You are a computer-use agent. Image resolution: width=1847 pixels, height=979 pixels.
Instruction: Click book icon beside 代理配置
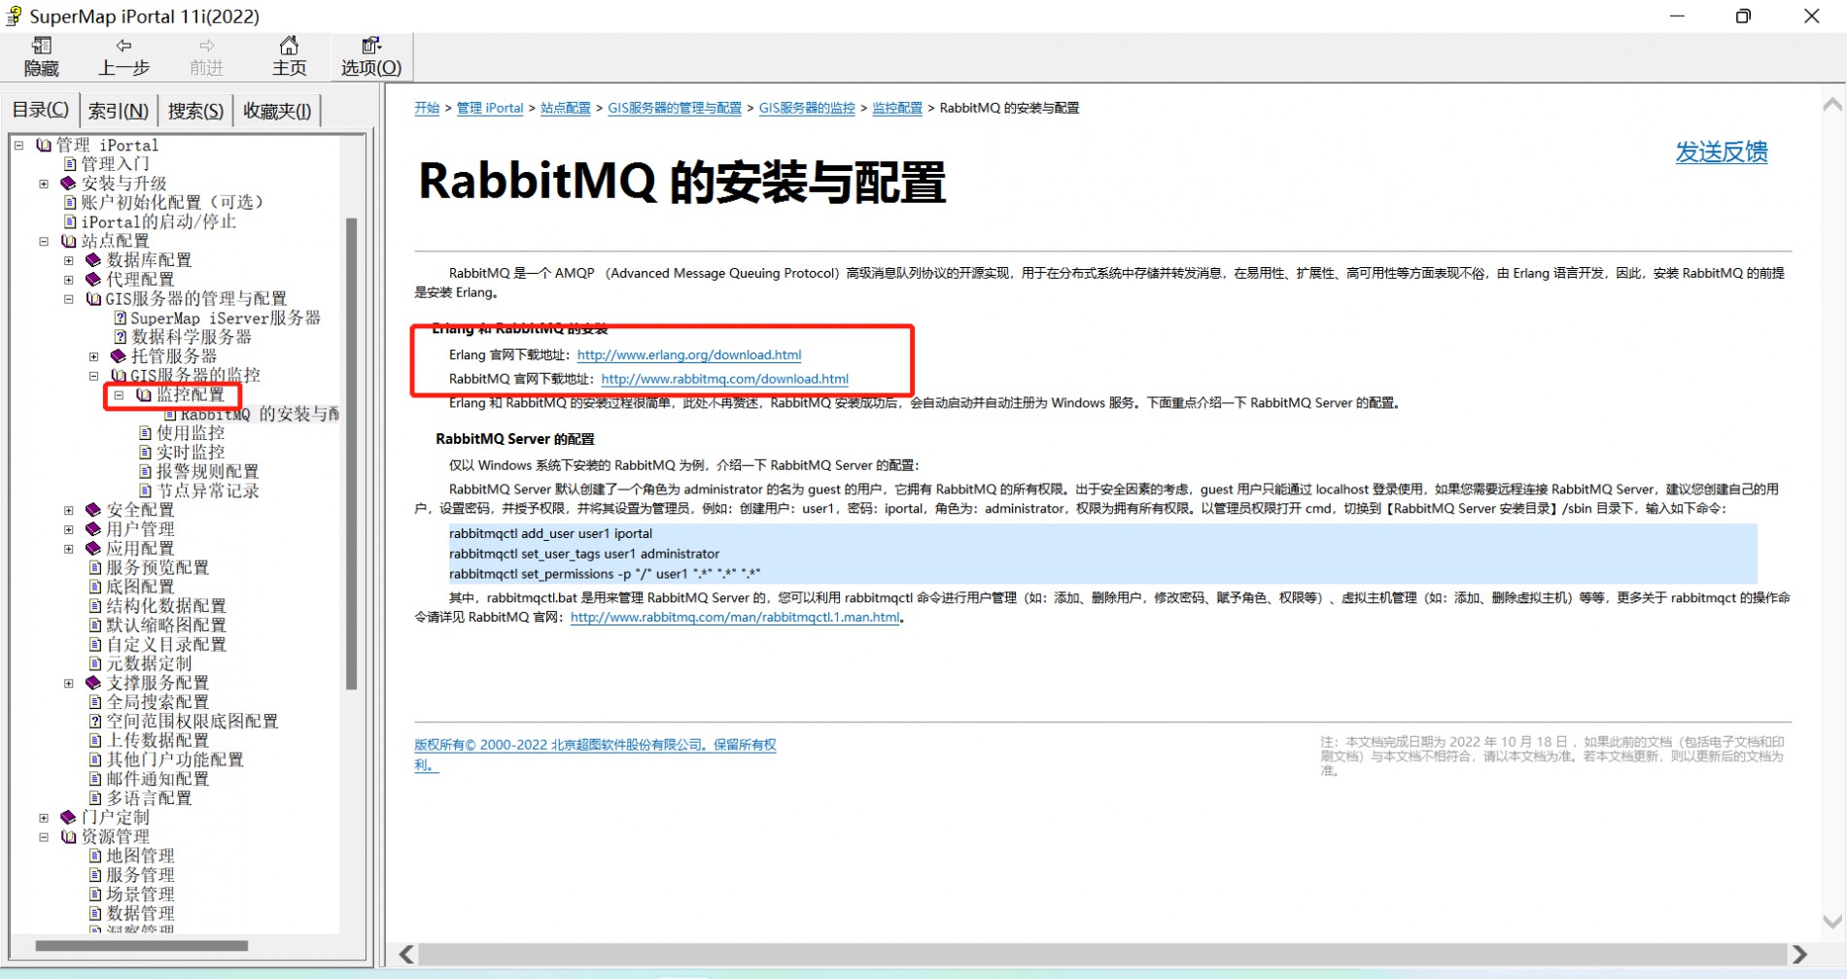pos(93,280)
